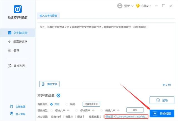178x121 pixels.
Task: Click play icon in 开始转换 button
Action: point(155,114)
